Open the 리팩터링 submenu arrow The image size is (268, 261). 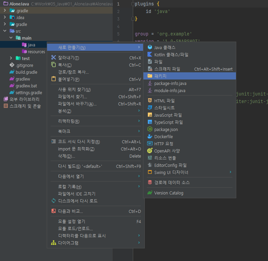[x=139, y=121]
